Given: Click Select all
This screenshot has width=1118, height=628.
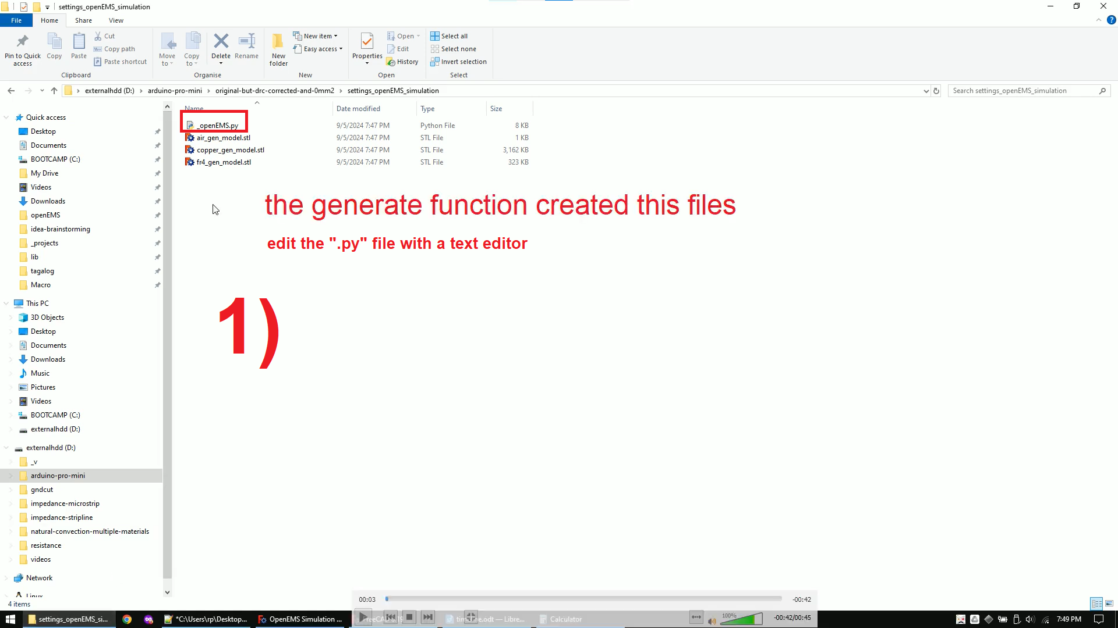Looking at the screenshot, I should pyautogui.click(x=449, y=36).
